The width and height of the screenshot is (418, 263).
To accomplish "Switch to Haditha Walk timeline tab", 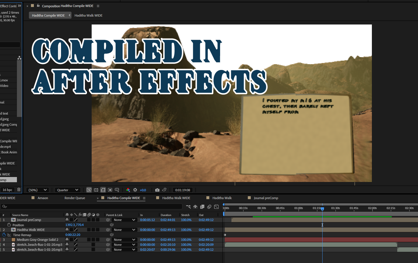I will 222,198.
